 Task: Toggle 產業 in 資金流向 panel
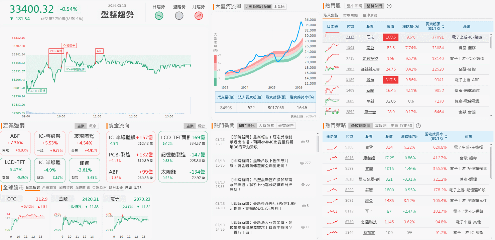[190, 126]
